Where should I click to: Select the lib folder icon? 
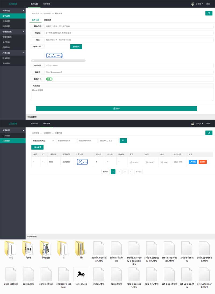(80, 248)
